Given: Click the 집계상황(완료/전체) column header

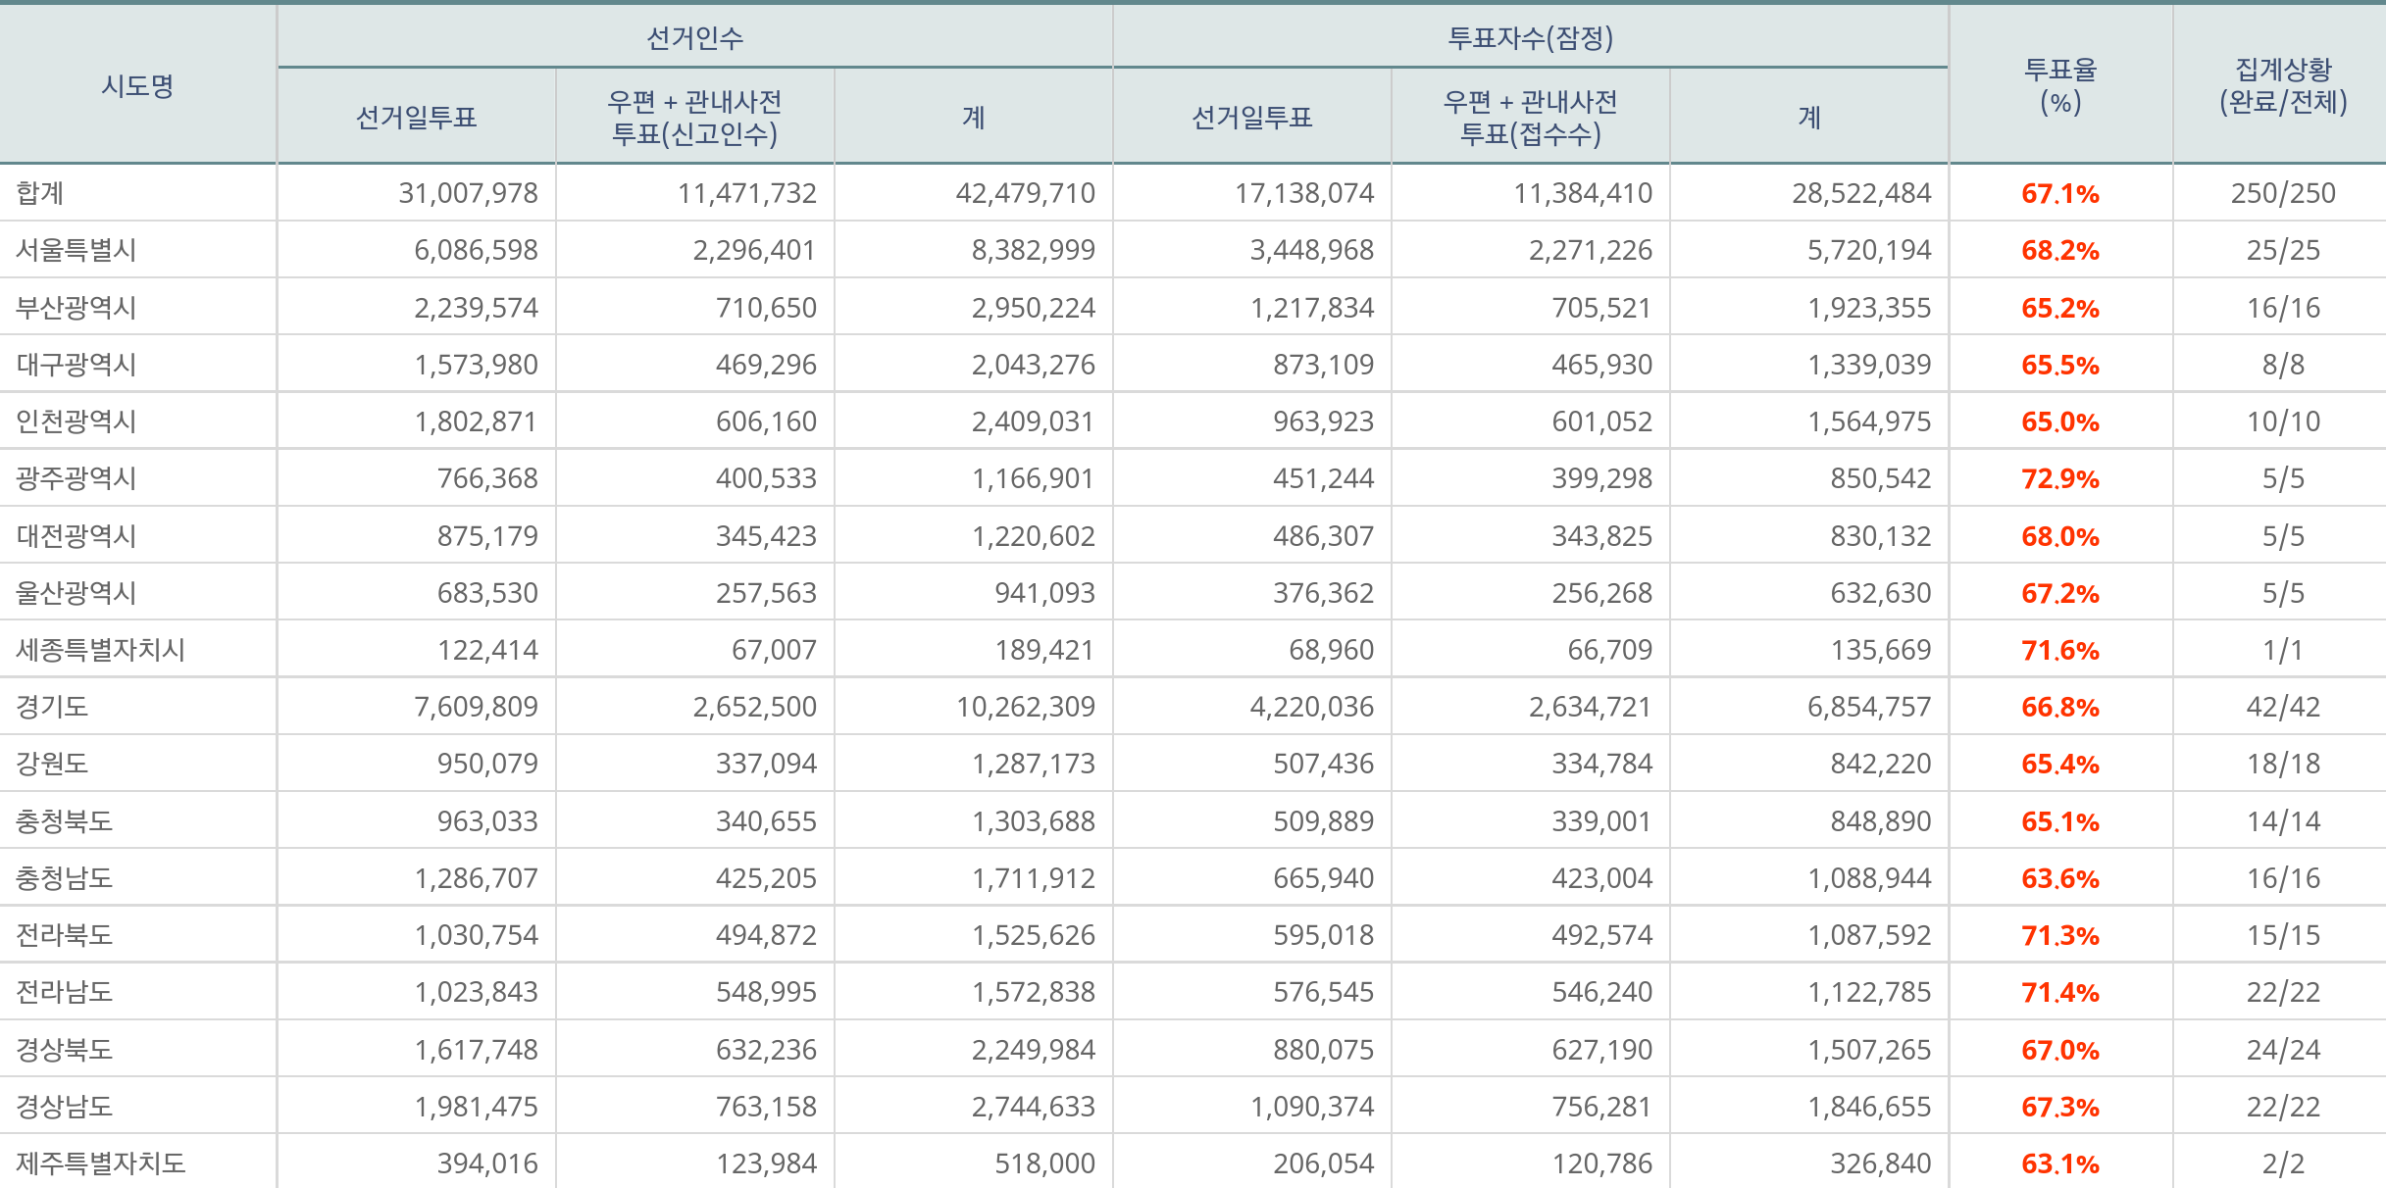Looking at the screenshot, I should 2282,86.
